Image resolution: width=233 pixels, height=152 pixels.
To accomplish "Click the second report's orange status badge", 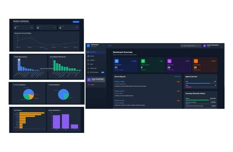I will 178,91.
